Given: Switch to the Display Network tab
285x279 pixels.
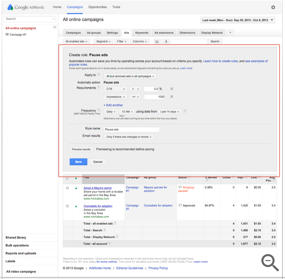Looking at the screenshot, I should 212,33.
